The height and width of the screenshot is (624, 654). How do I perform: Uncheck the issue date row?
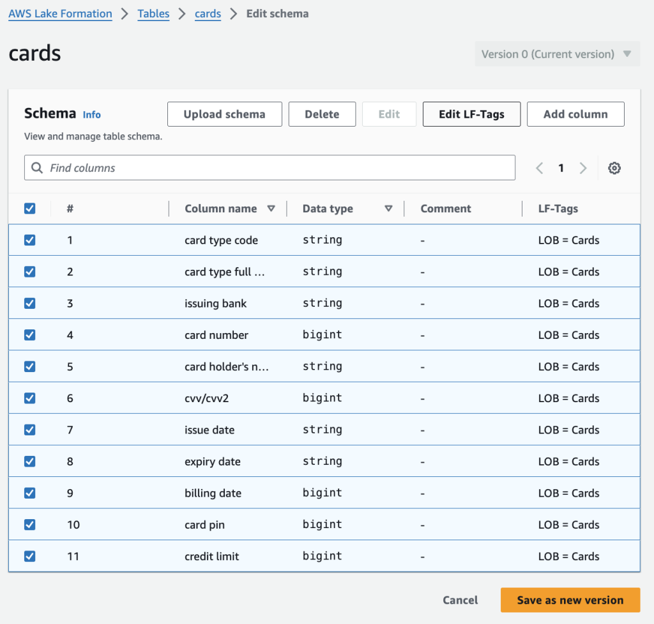click(29, 430)
